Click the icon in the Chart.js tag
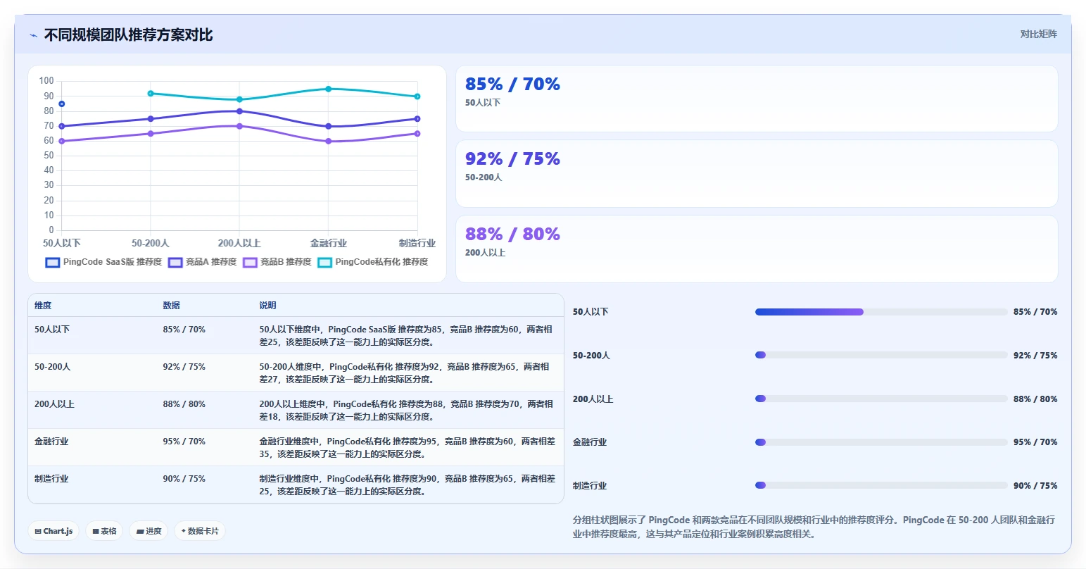The image size is (1086, 569). 38,532
